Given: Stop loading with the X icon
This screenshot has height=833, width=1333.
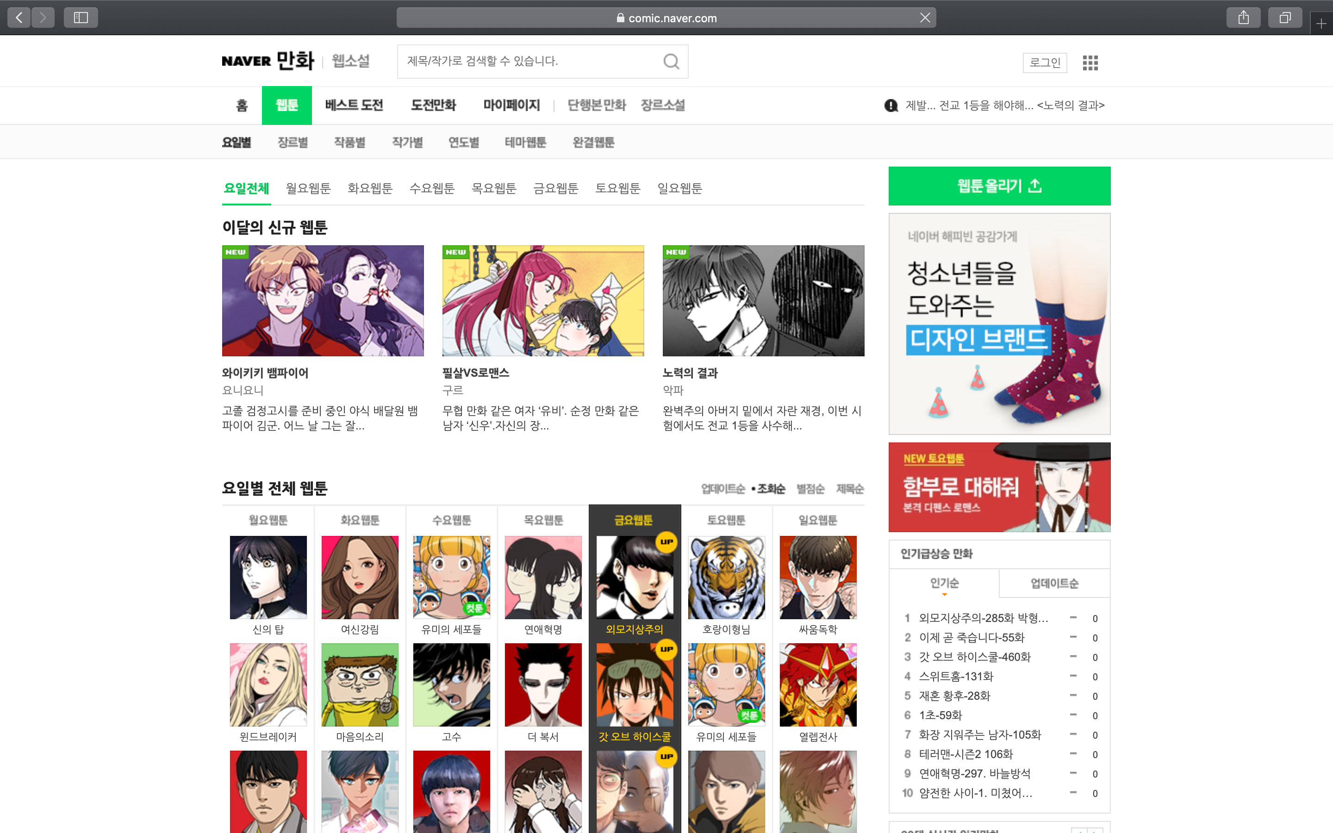Looking at the screenshot, I should pos(925,18).
